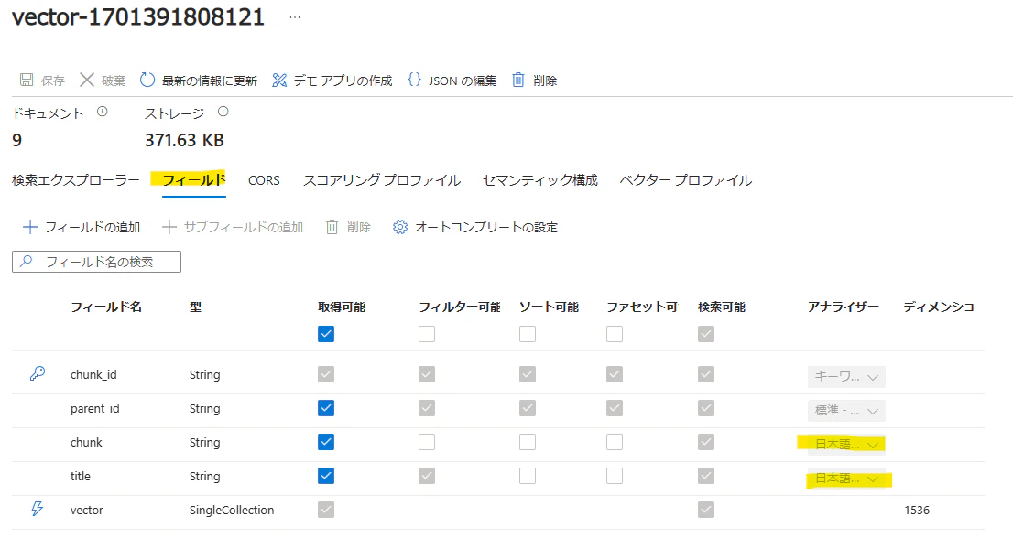This screenshot has height=538, width=1013.
Task: Click the info icon beside ストレージ
Action: pyautogui.click(x=223, y=112)
